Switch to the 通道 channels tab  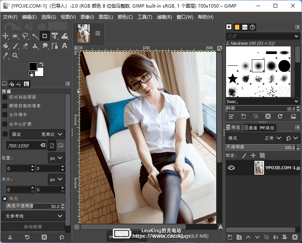250,128
